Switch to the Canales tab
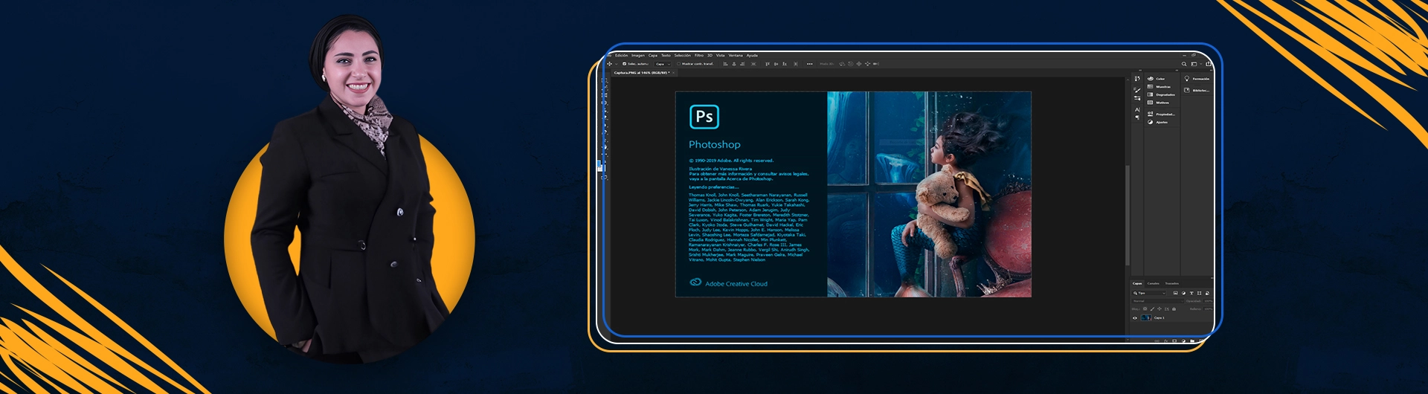 pyautogui.click(x=1154, y=283)
